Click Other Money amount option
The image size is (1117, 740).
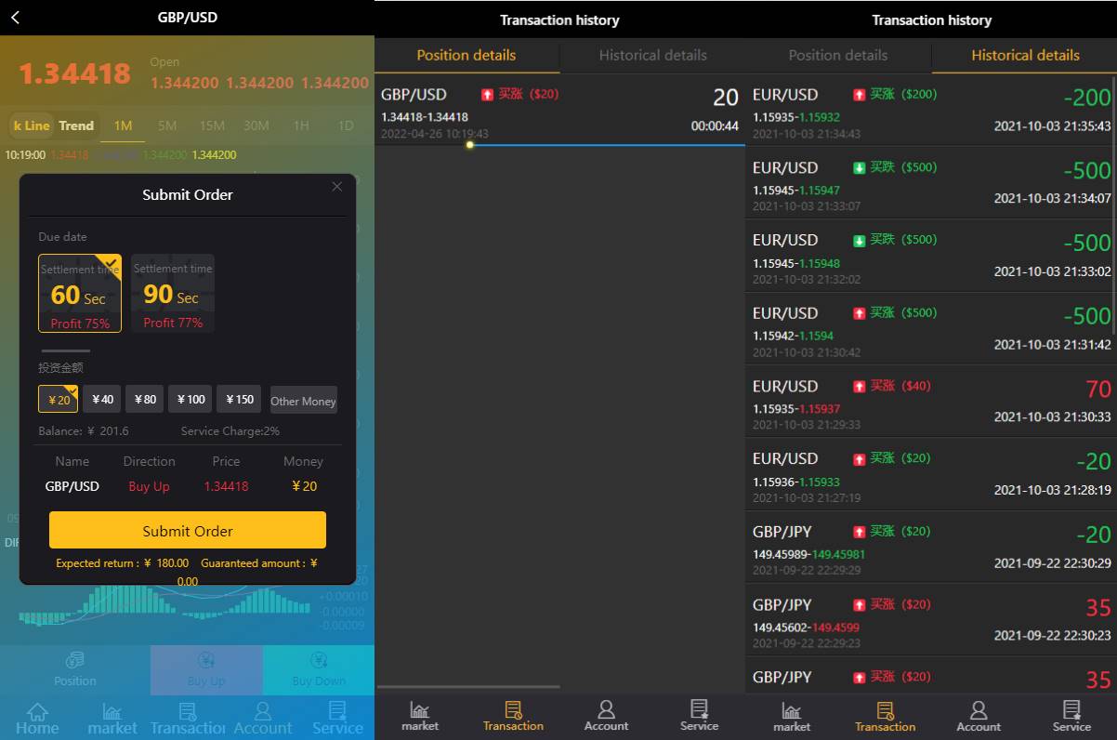[303, 401]
